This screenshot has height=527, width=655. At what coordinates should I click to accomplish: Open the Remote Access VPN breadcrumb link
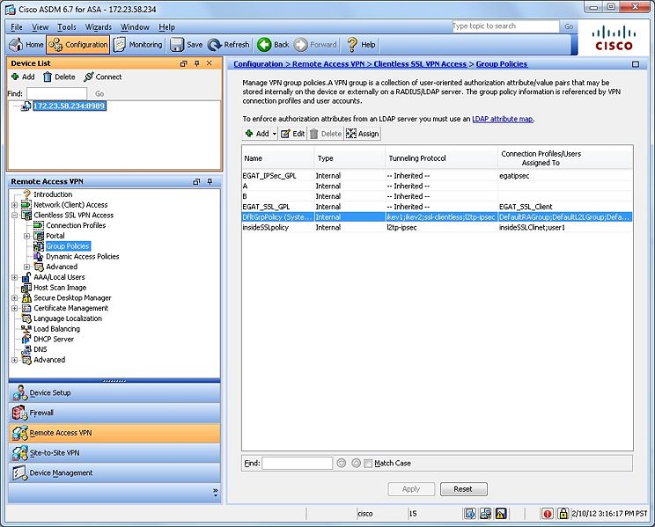pos(328,64)
